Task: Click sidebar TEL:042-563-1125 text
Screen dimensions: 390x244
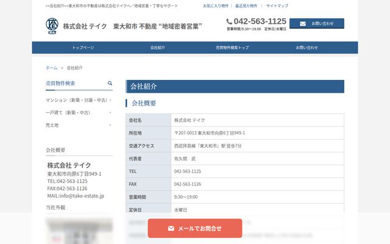Action: (68, 181)
